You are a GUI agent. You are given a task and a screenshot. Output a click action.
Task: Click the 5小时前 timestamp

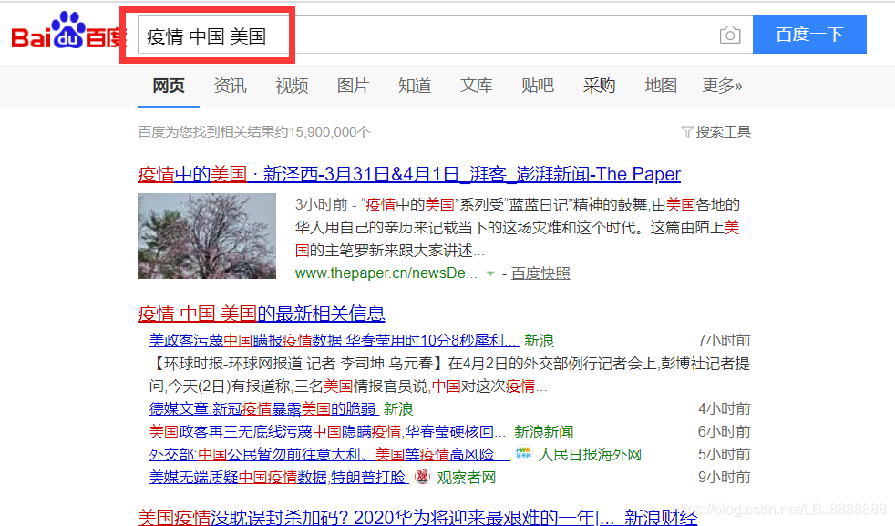click(724, 455)
